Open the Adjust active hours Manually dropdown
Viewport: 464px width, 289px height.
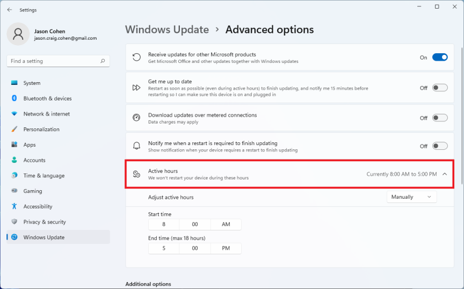click(411, 197)
